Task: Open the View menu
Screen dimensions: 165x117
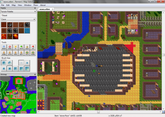Action: (20, 5)
